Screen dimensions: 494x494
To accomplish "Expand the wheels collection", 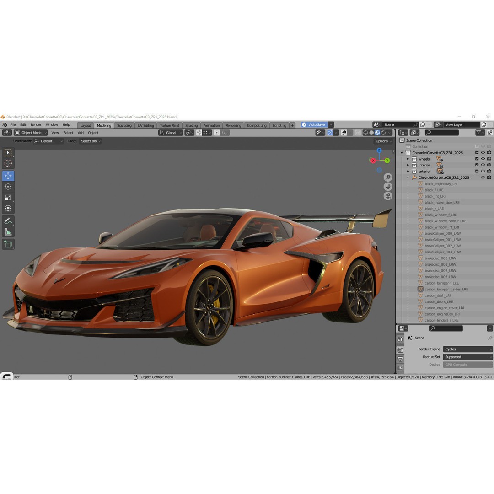I will coord(408,159).
